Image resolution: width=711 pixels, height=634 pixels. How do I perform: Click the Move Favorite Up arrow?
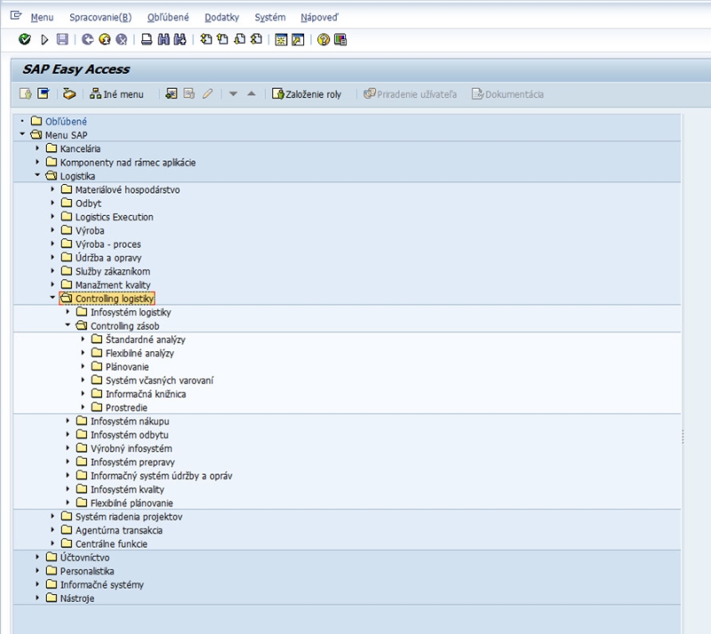[x=252, y=94]
